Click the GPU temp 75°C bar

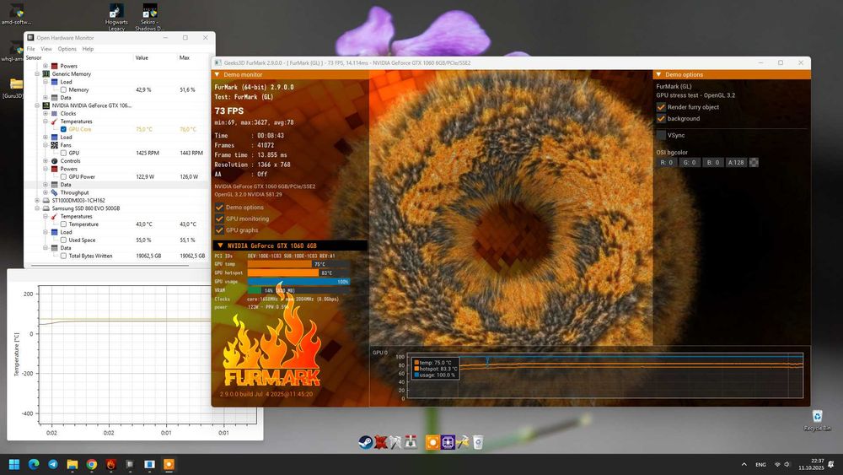298,264
